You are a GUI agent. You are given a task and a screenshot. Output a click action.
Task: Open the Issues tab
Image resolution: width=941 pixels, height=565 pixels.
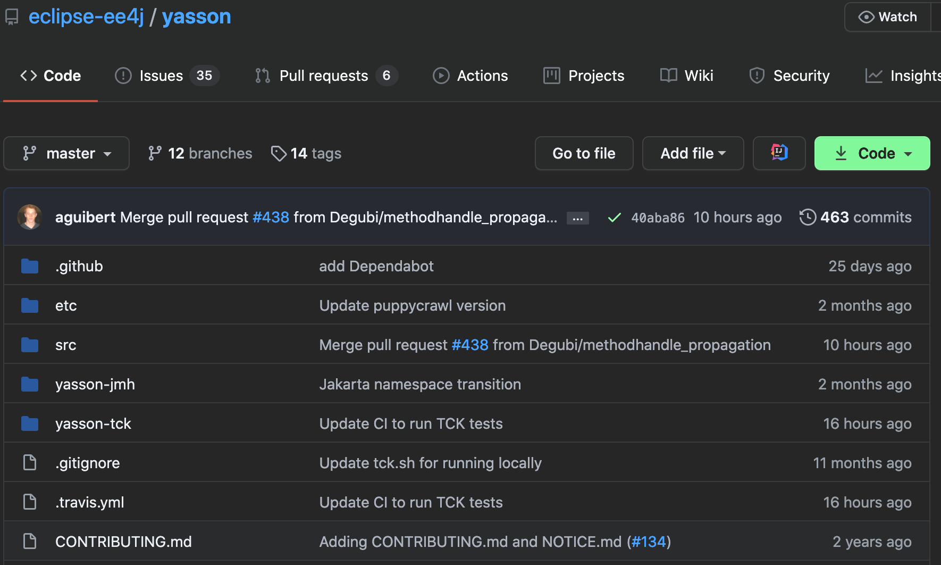[167, 76]
